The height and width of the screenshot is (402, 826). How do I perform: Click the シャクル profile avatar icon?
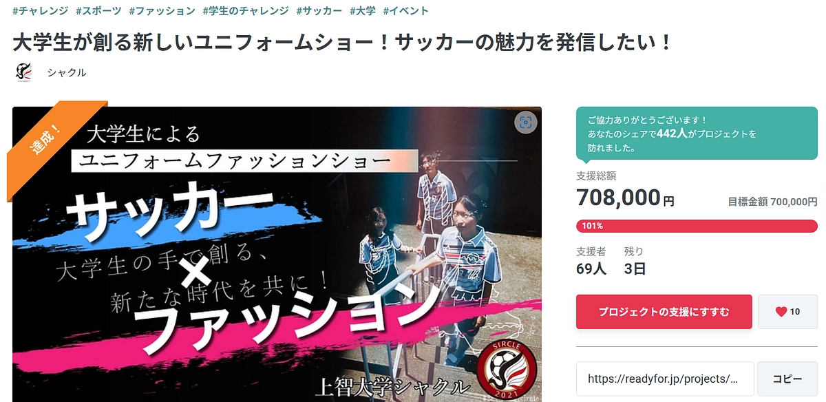tap(23, 72)
